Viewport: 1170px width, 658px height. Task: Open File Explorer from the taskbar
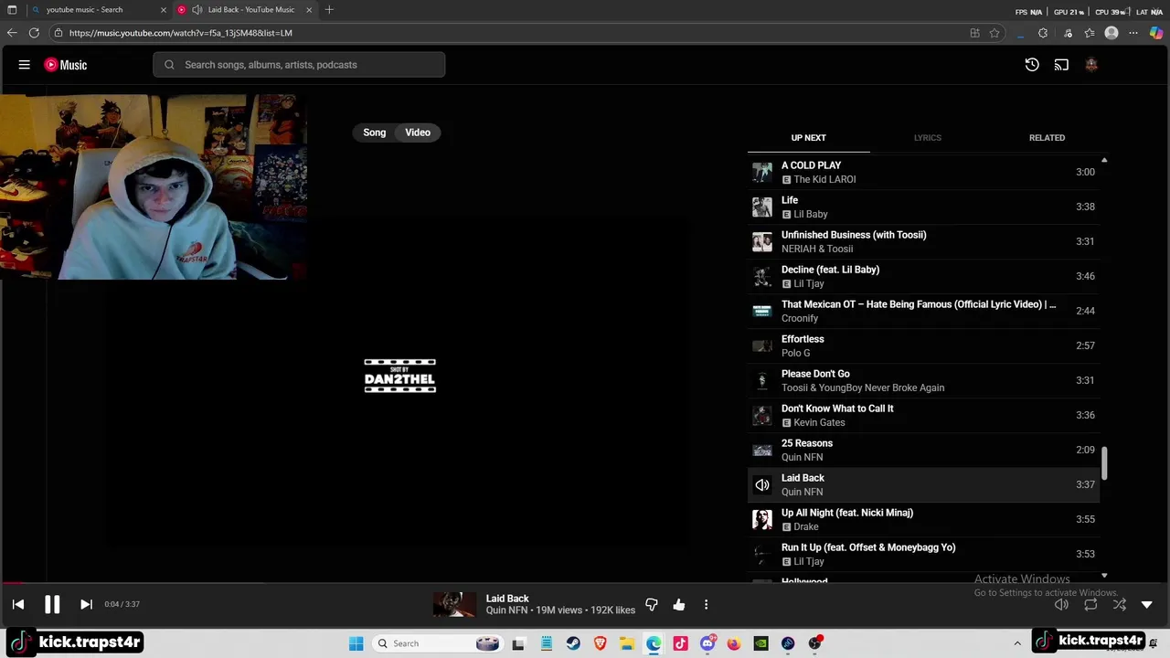(x=627, y=643)
